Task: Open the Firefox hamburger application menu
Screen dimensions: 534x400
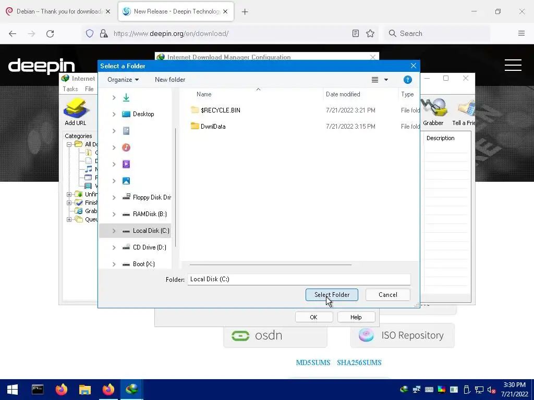Action: click(521, 33)
